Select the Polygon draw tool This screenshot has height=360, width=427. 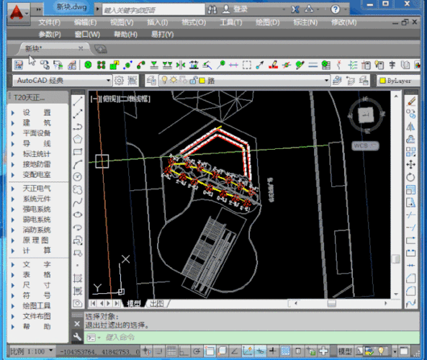click(78, 139)
